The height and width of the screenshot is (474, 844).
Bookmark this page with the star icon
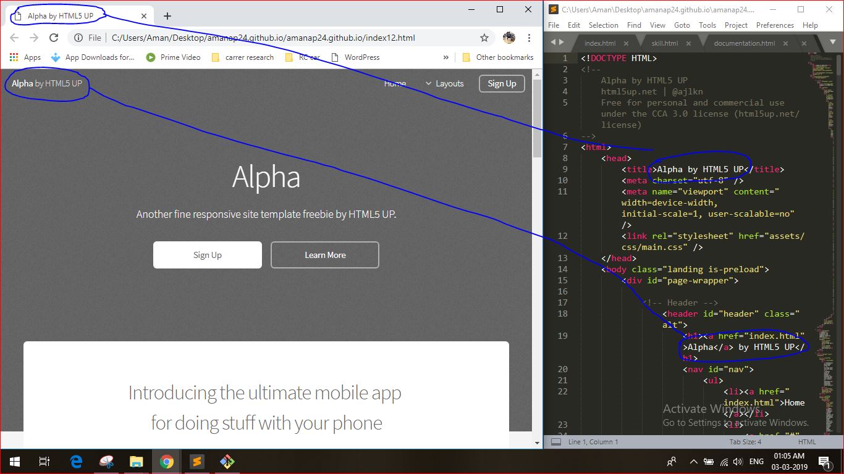click(x=484, y=38)
